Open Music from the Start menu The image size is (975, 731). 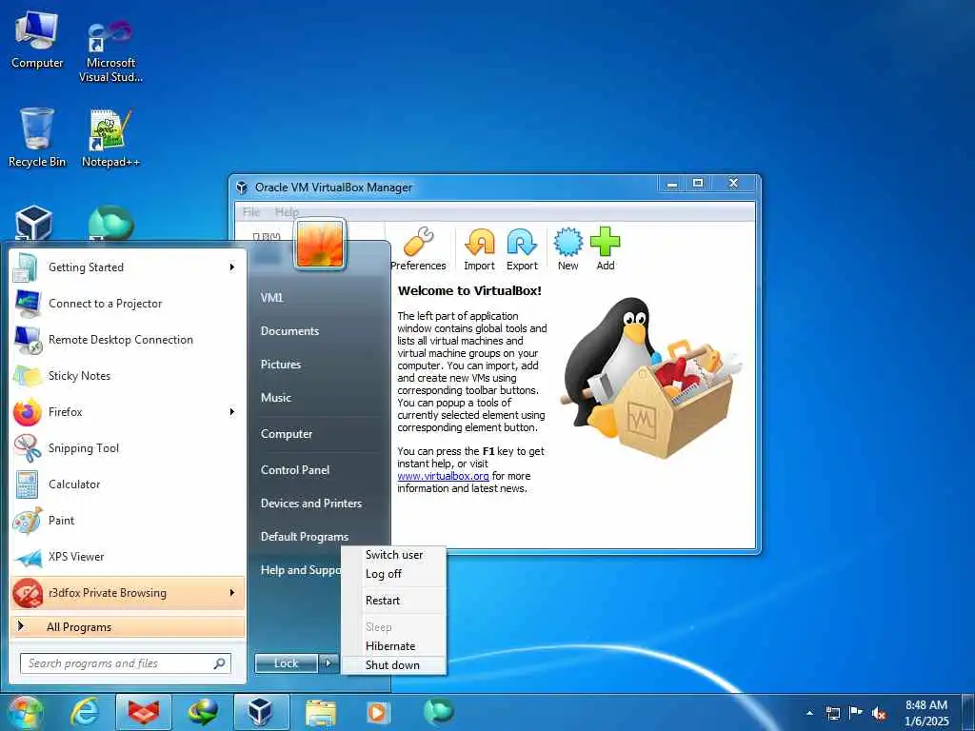(x=275, y=398)
